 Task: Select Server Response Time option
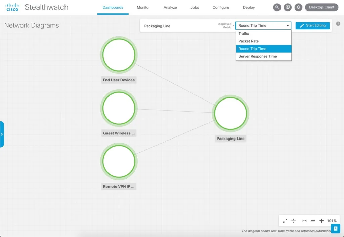pos(264,56)
